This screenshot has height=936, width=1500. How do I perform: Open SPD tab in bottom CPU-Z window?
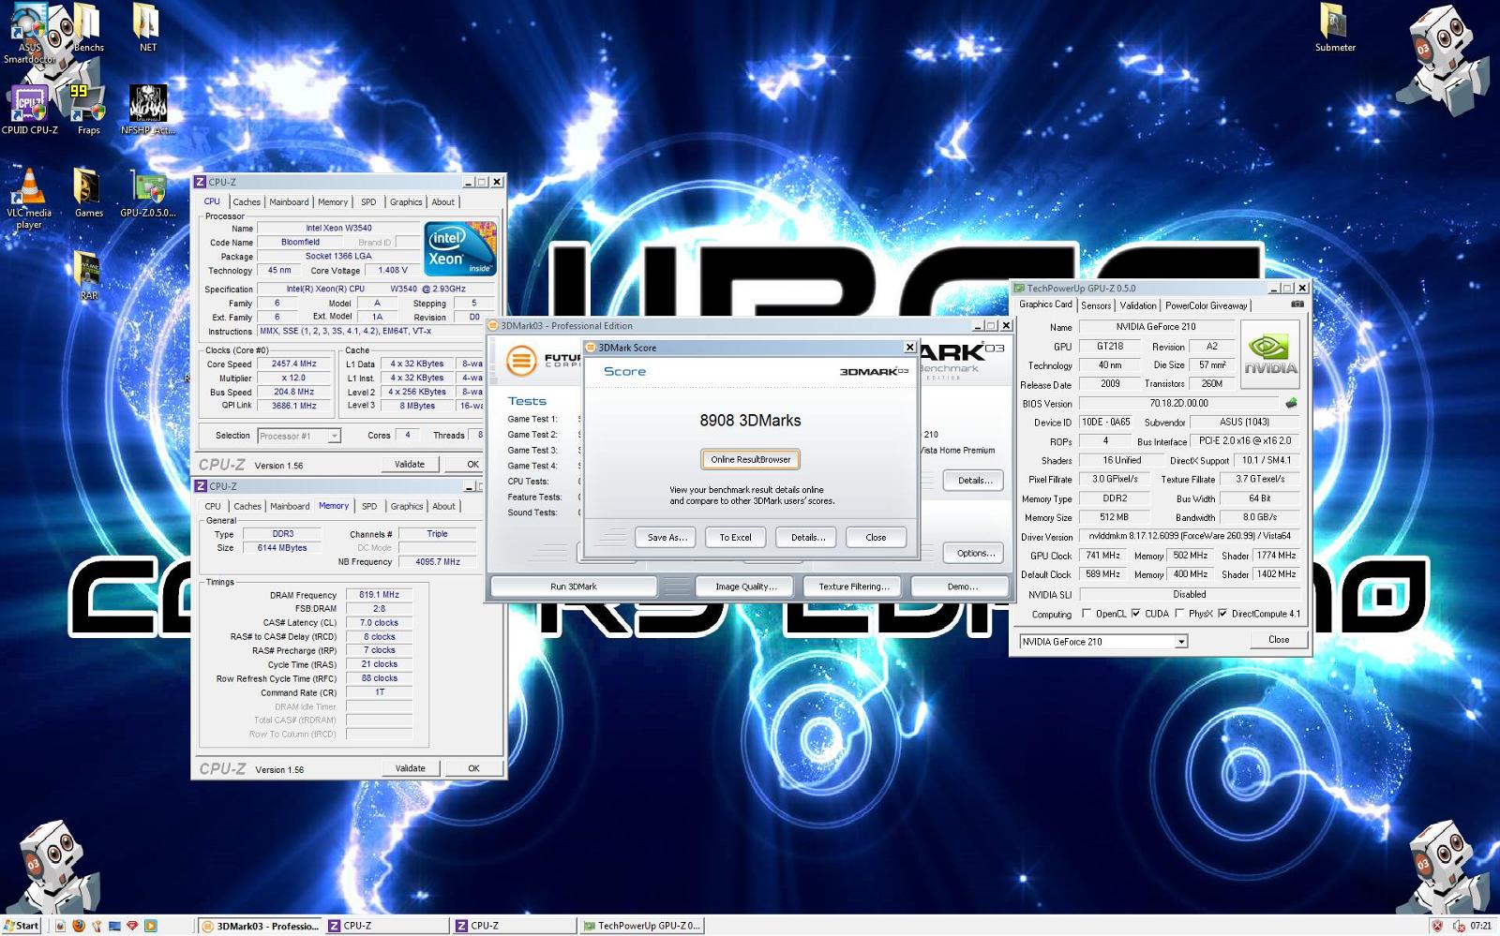[x=369, y=507]
